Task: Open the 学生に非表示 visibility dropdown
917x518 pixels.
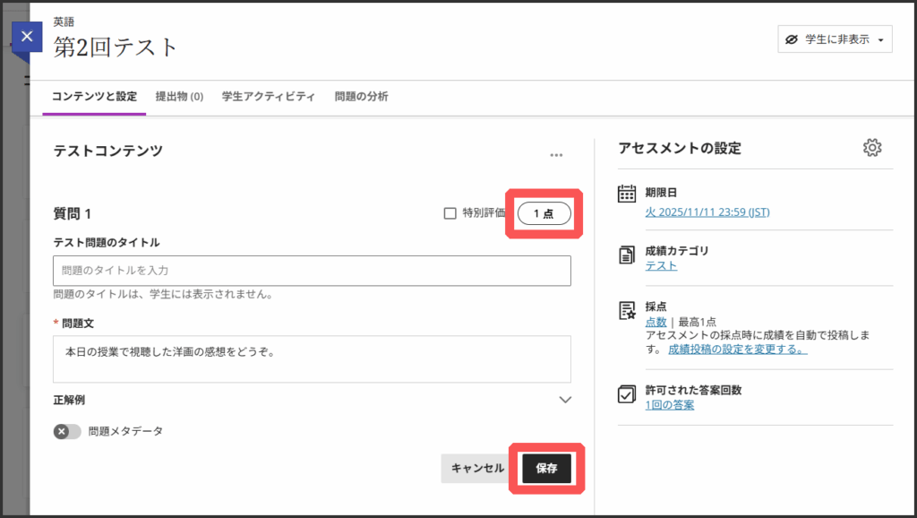Action: pyautogui.click(x=835, y=39)
